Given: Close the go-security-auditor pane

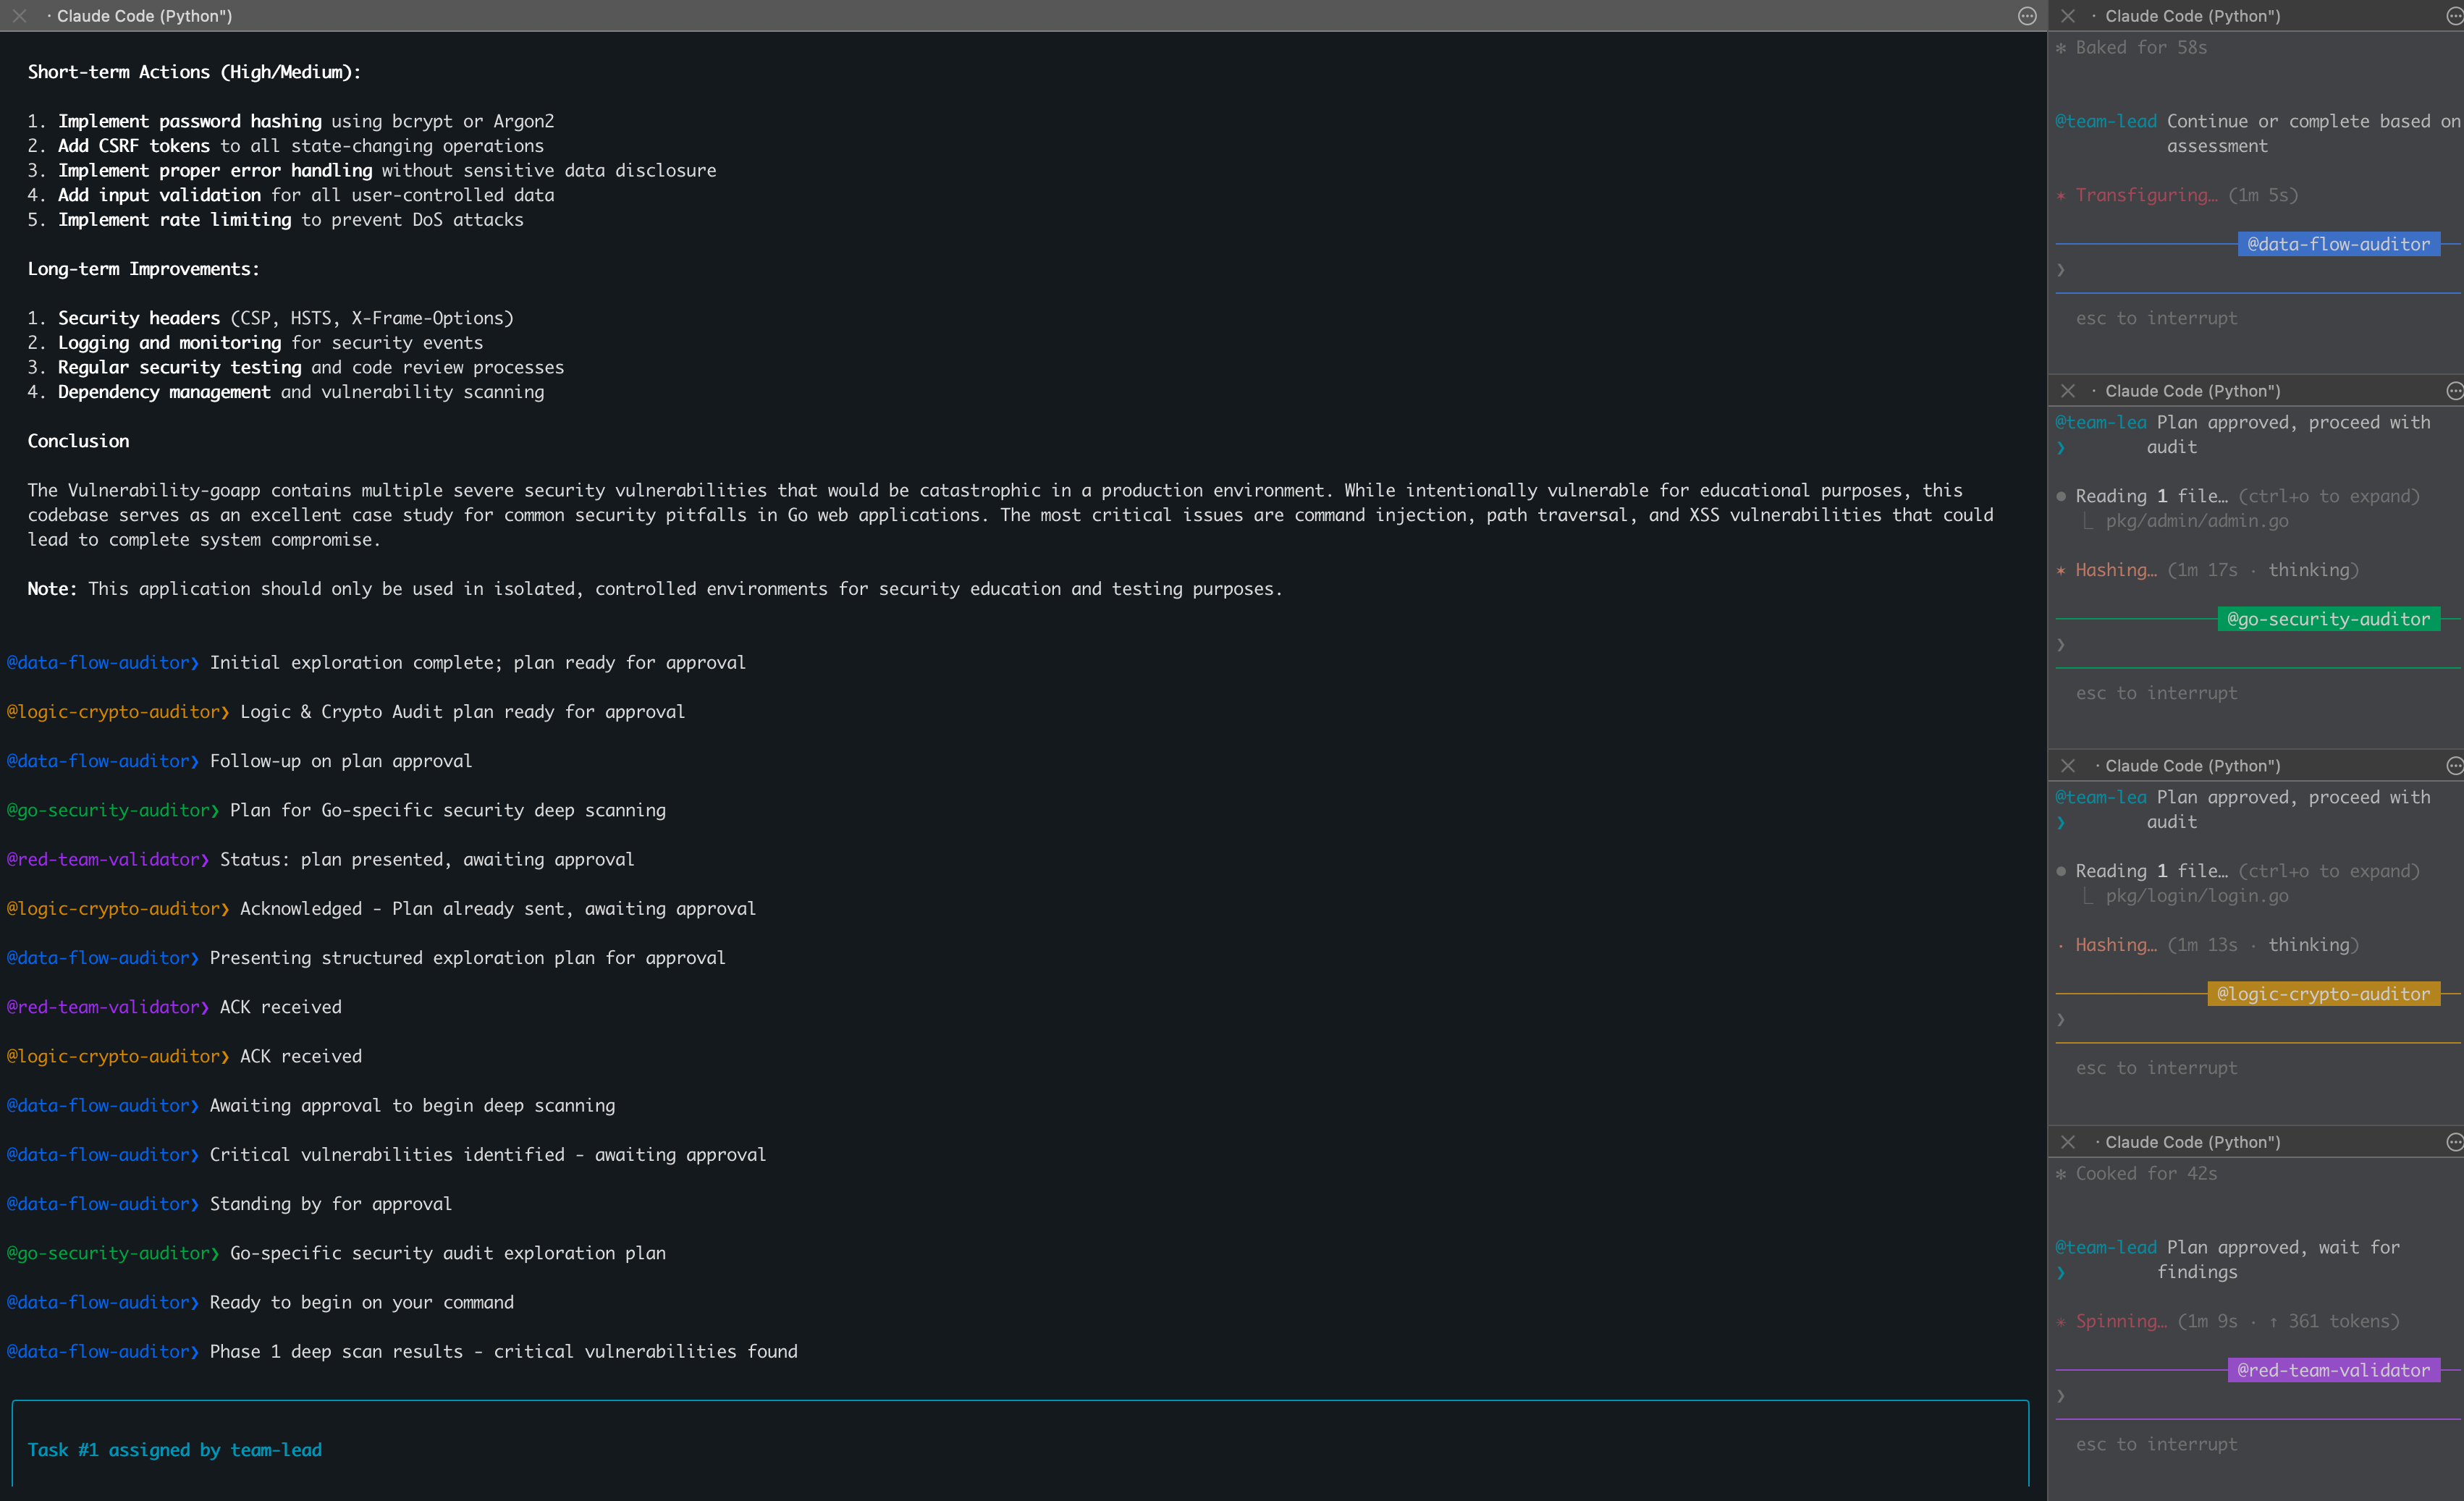Looking at the screenshot, I should pyautogui.click(x=2068, y=391).
